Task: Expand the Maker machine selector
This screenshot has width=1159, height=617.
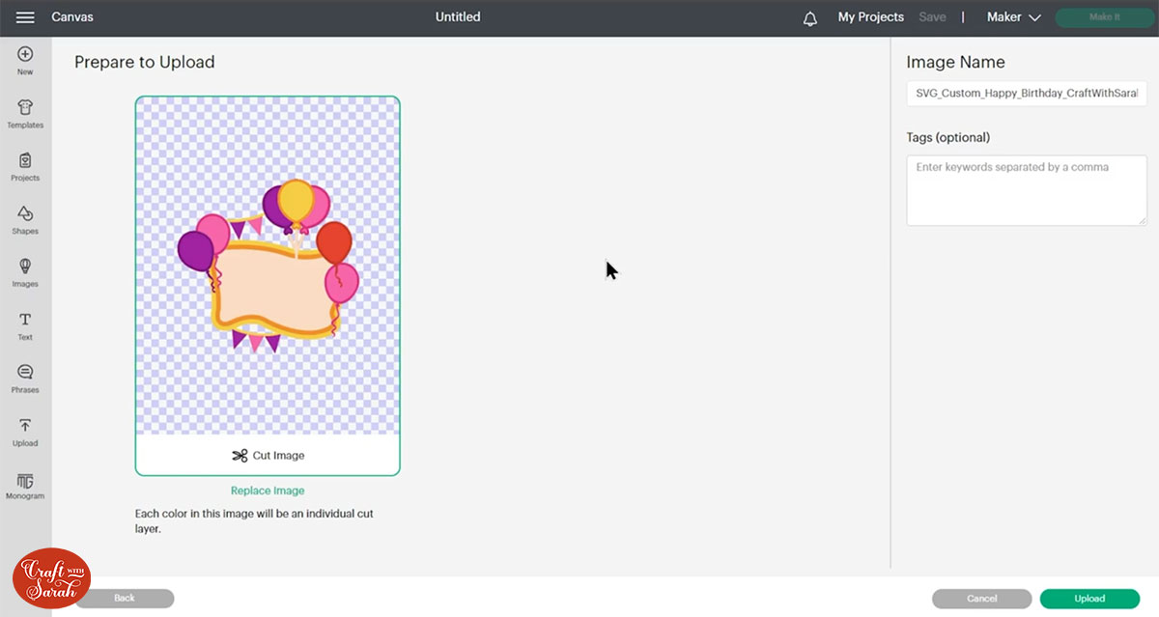Action: click(1011, 16)
